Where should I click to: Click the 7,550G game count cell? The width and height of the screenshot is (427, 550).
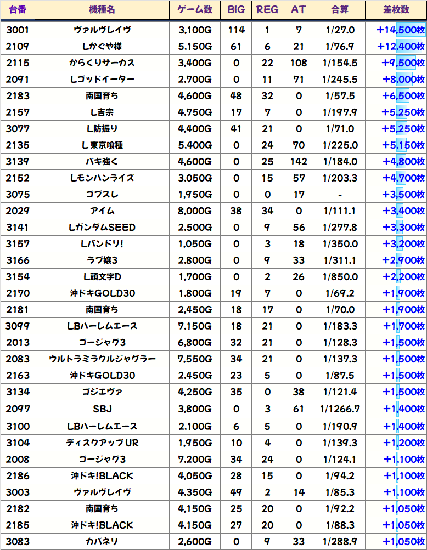point(195,359)
